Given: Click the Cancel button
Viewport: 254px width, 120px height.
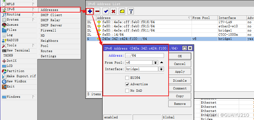Looking at the screenshot, I should pos(180,64).
